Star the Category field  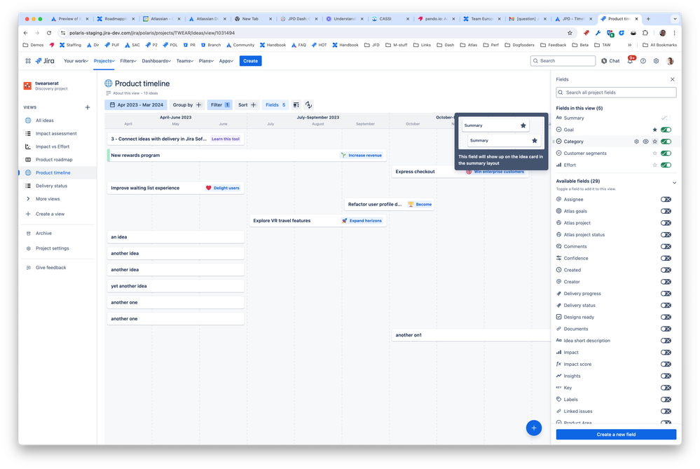(x=655, y=142)
